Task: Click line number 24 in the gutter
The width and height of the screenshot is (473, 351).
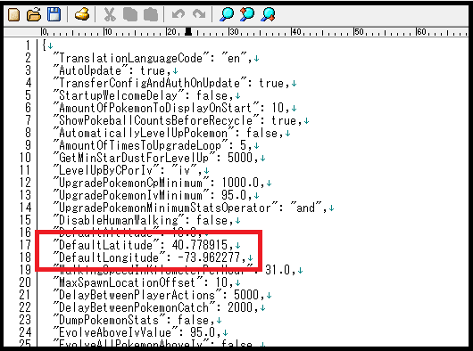Action: coord(25,332)
